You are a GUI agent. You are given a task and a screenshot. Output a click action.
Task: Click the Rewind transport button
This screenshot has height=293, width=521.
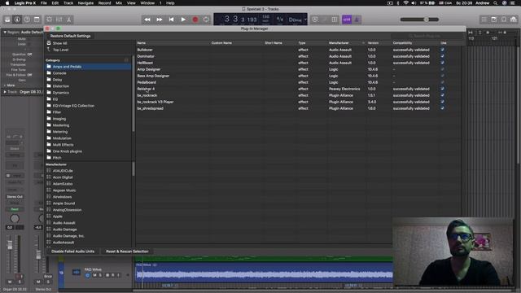pos(147,20)
